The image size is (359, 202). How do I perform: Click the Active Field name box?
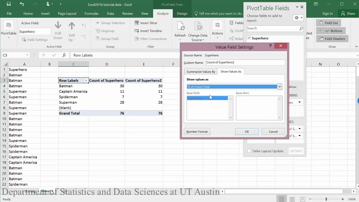point(35,32)
